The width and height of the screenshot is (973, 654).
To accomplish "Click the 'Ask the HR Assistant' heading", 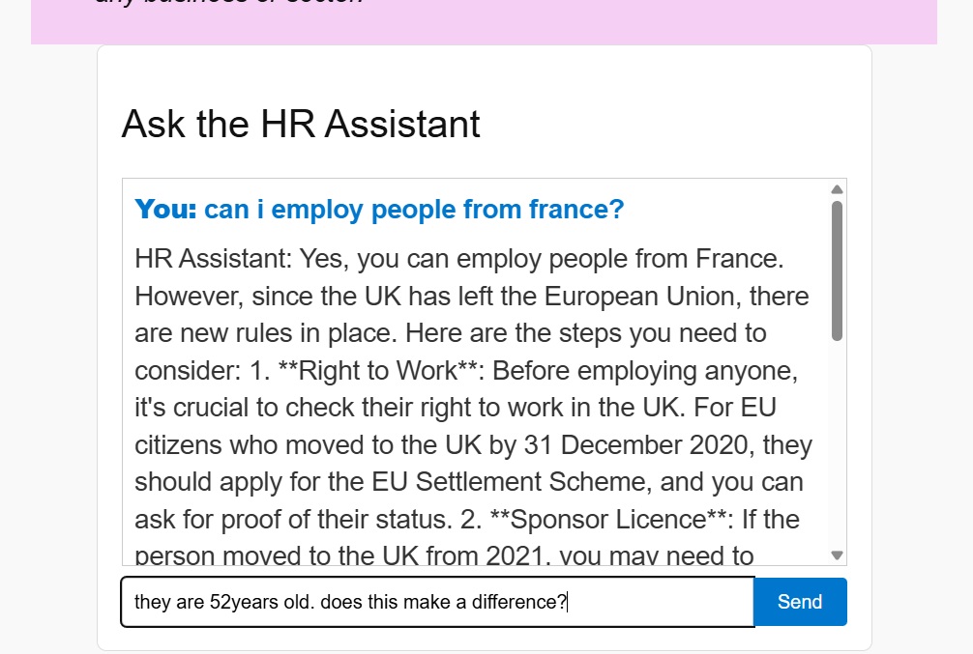I will pos(301,125).
